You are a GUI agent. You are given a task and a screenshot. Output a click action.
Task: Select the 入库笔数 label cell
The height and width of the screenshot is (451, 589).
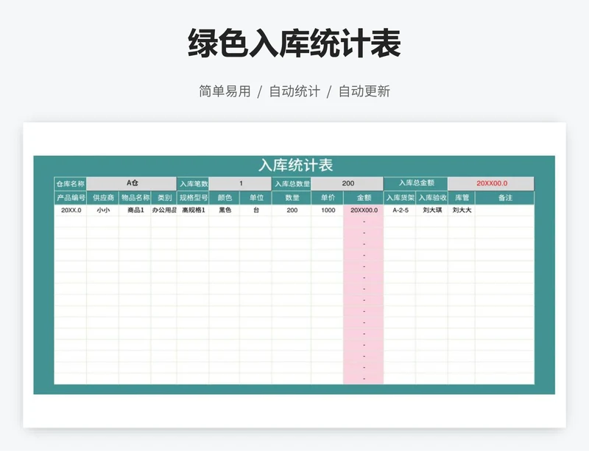193,184
